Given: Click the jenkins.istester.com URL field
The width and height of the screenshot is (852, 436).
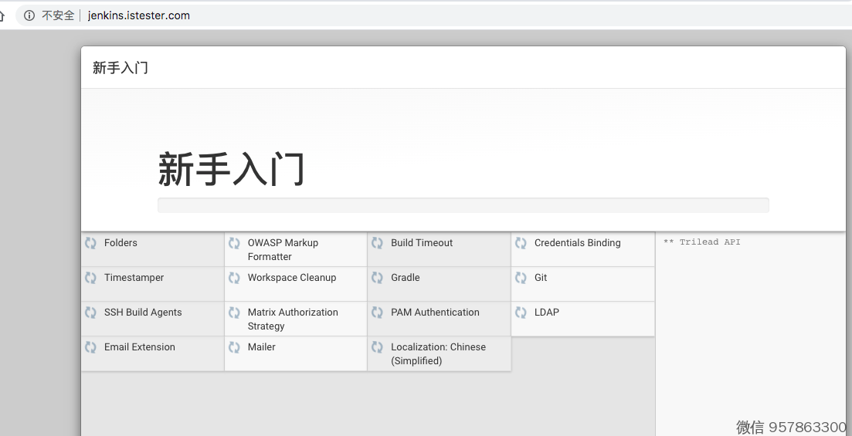Looking at the screenshot, I should [x=139, y=15].
